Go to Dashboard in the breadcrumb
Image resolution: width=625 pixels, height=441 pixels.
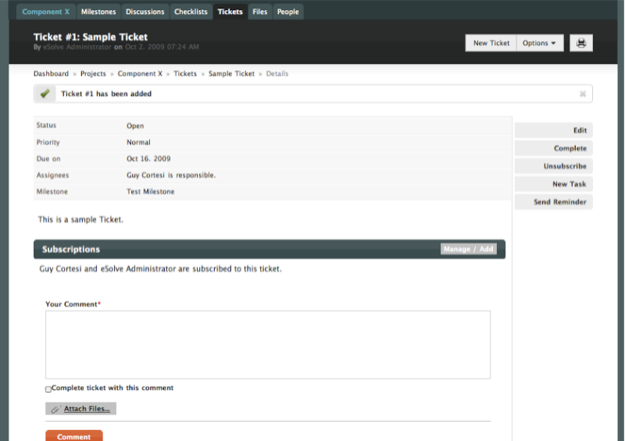51,73
